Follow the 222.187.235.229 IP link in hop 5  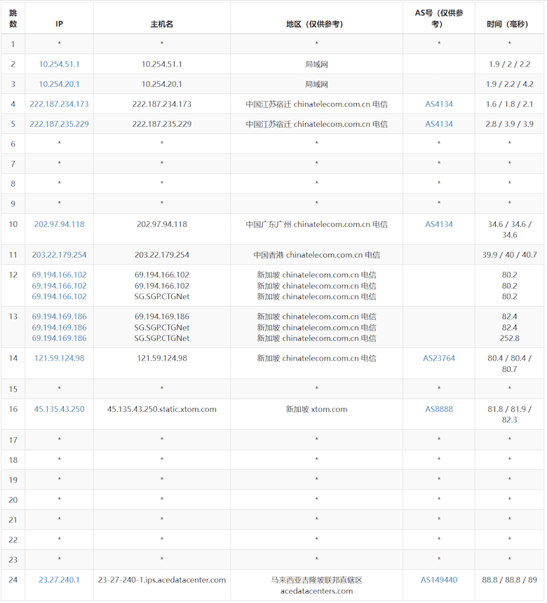(59, 124)
